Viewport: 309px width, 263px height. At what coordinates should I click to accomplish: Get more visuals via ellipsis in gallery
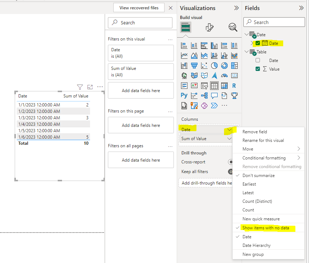click(224, 105)
